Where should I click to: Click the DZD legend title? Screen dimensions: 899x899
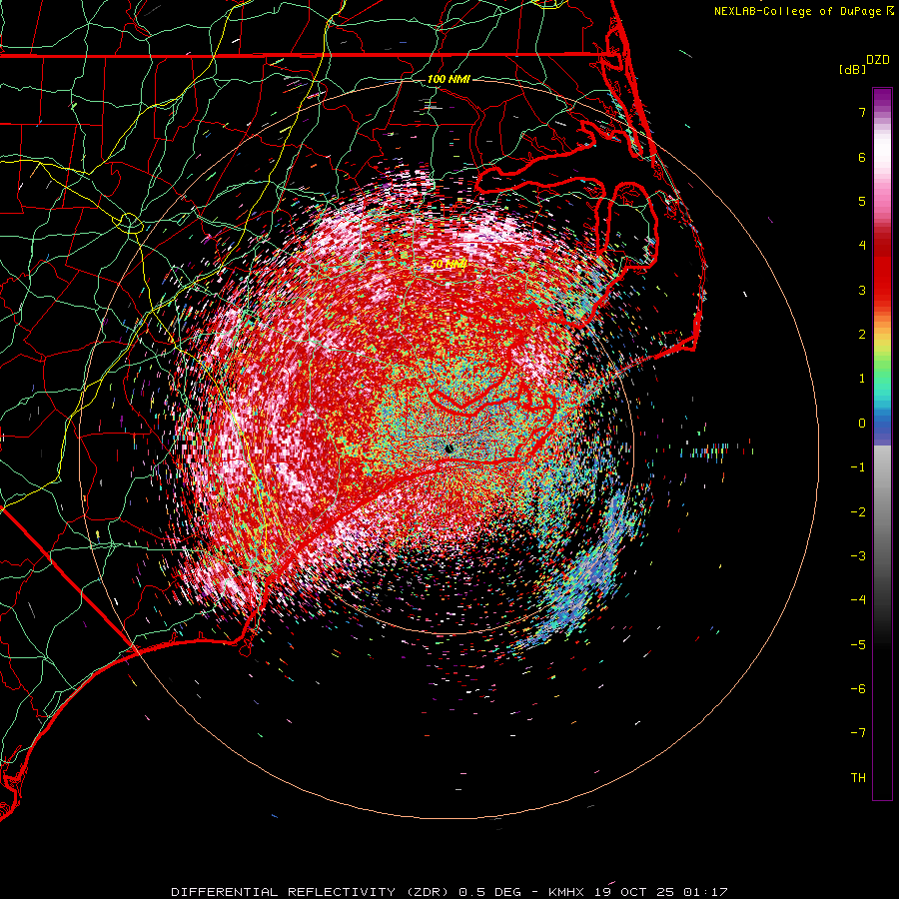click(x=878, y=60)
